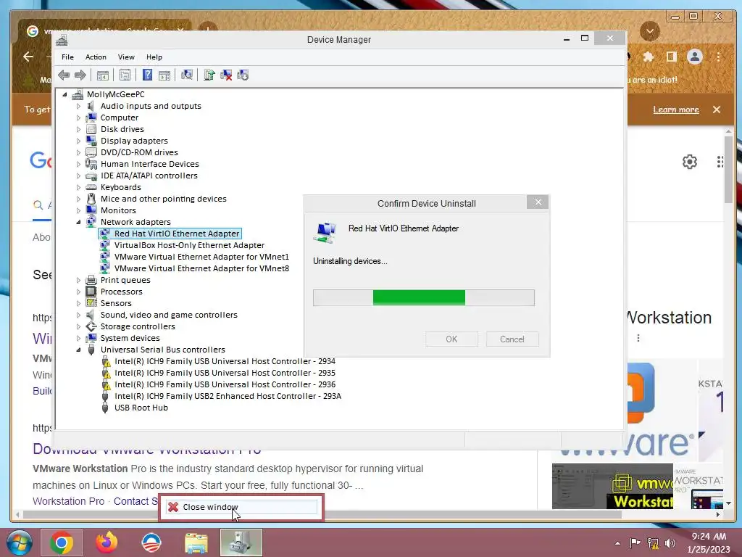Open the View menu
Image resolution: width=742 pixels, height=557 pixels.
coord(126,57)
